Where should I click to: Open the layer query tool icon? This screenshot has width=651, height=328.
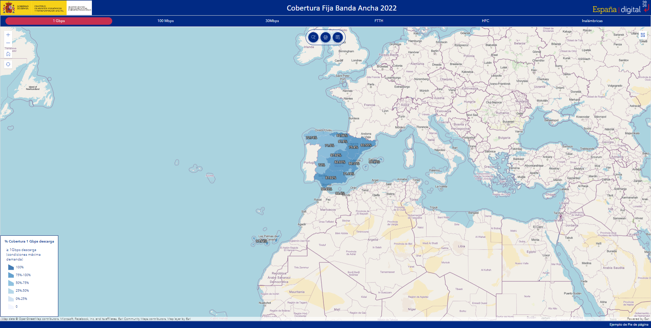(338, 37)
